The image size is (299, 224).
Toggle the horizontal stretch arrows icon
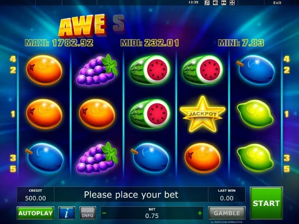224,2
